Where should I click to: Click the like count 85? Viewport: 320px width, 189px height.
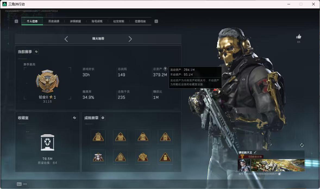pyautogui.click(x=299, y=42)
